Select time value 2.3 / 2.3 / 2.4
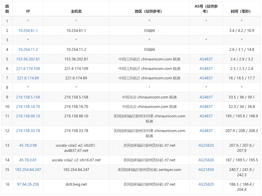 242,68
